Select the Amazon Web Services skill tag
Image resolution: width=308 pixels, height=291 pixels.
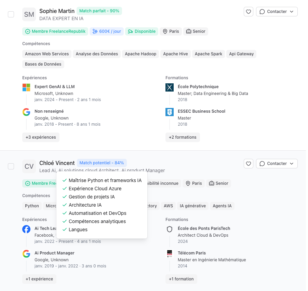click(x=46, y=54)
